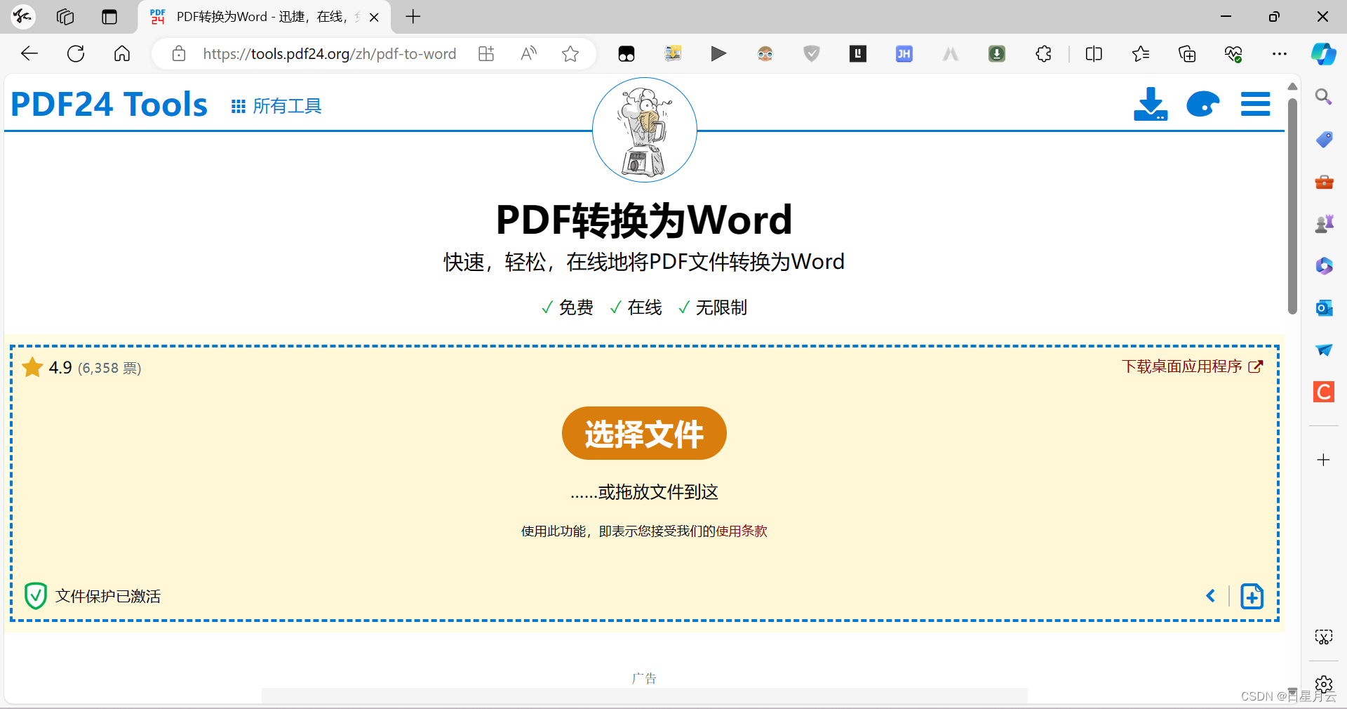Open sidebar Games chess icon
The height and width of the screenshot is (709, 1347).
1324,224
